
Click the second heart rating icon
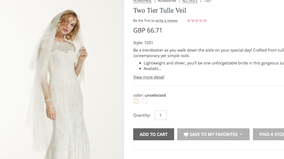click(x=193, y=21)
